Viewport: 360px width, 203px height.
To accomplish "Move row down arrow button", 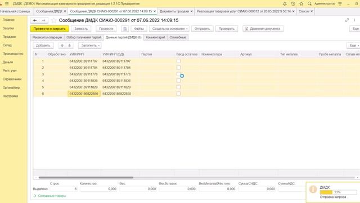I will click(x=69, y=46).
